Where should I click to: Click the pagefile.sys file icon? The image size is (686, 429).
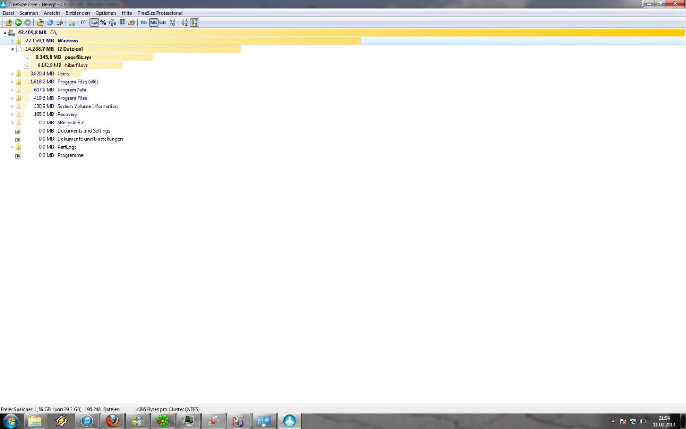click(26, 57)
